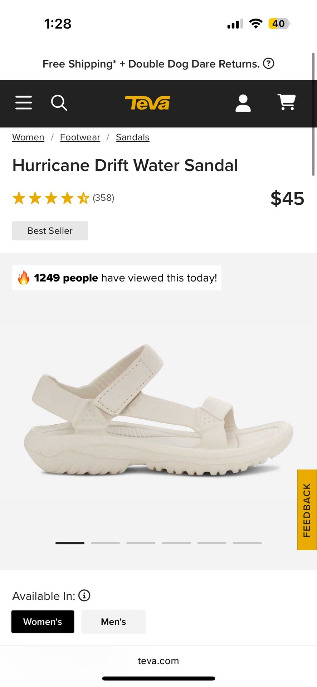Open the Footwear breadcrumb link

[x=80, y=137]
